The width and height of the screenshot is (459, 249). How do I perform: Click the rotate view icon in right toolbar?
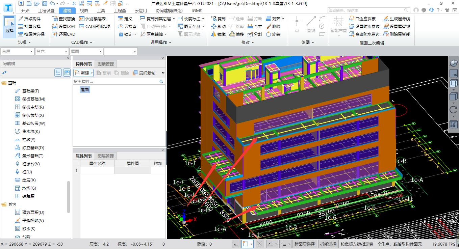point(453,110)
